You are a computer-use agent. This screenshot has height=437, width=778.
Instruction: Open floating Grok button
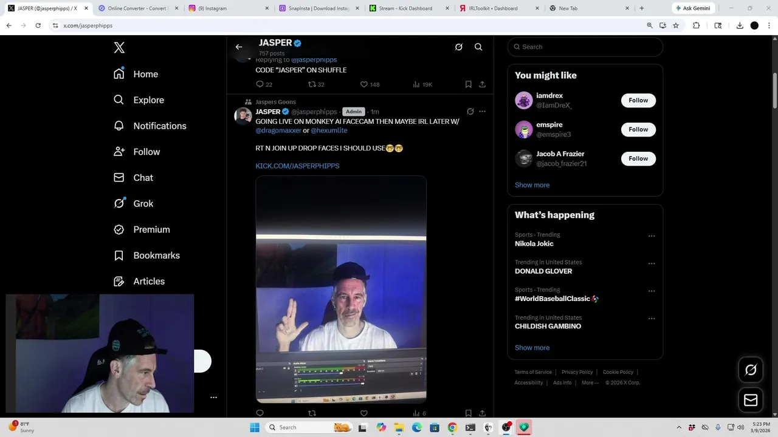tap(751, 370)
